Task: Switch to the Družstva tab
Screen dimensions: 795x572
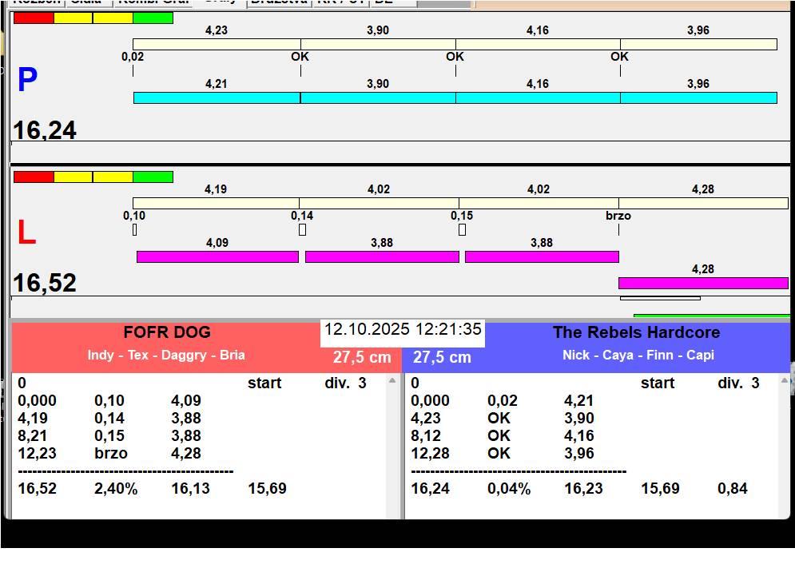Action: [x=278, y=2]
